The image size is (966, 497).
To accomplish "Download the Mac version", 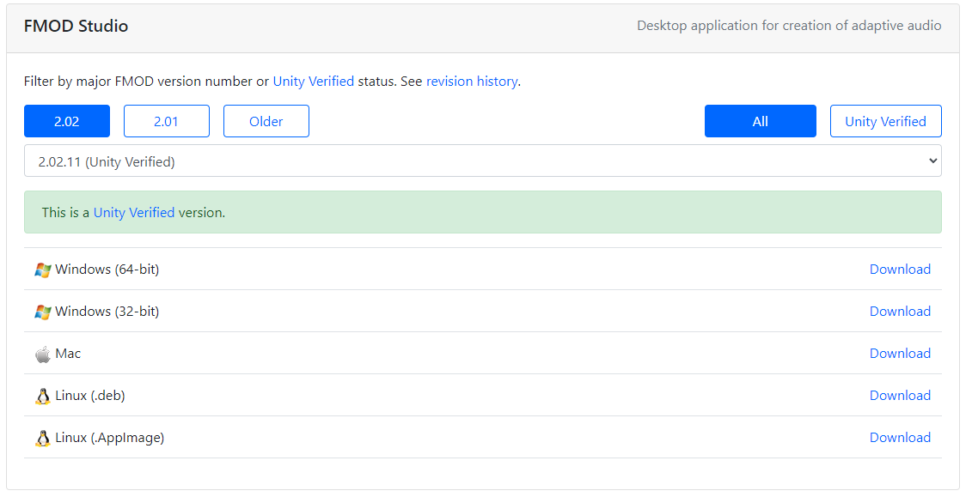I will 900,353.
